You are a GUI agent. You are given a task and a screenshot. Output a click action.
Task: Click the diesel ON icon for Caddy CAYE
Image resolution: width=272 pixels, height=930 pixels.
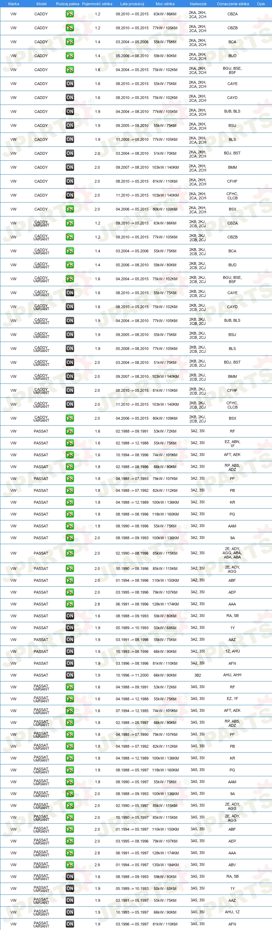pyautogui.click(x=70, y=84)
